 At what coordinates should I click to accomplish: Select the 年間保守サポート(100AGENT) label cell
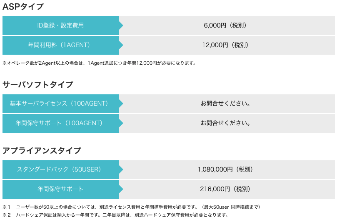pos(61,123)
